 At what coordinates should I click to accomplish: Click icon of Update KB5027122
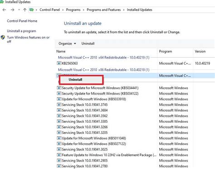[59, 144]
